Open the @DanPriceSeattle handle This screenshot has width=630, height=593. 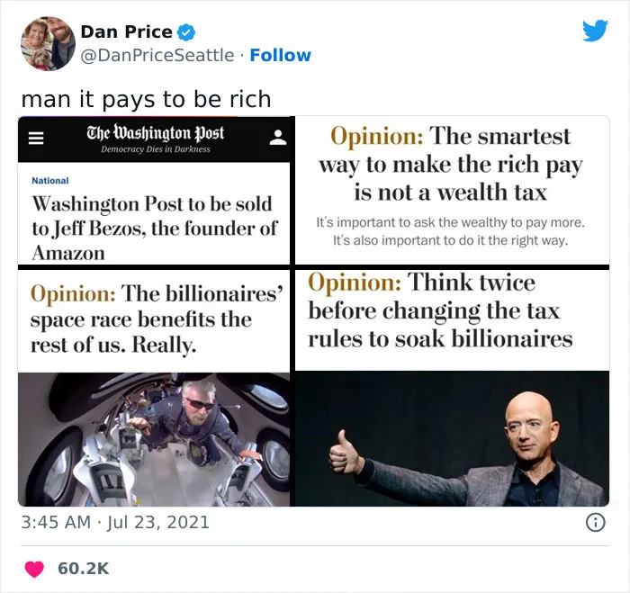pyautogui.click(x=157, y=56)
